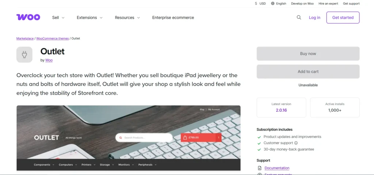Expand the Extensions dropdown menu

click(90, 17)
